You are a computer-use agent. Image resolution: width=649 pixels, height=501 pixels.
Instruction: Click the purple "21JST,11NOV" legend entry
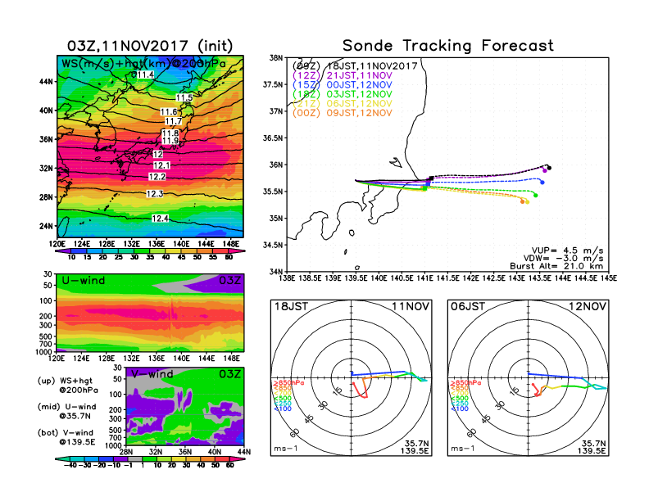pos(343,75)
